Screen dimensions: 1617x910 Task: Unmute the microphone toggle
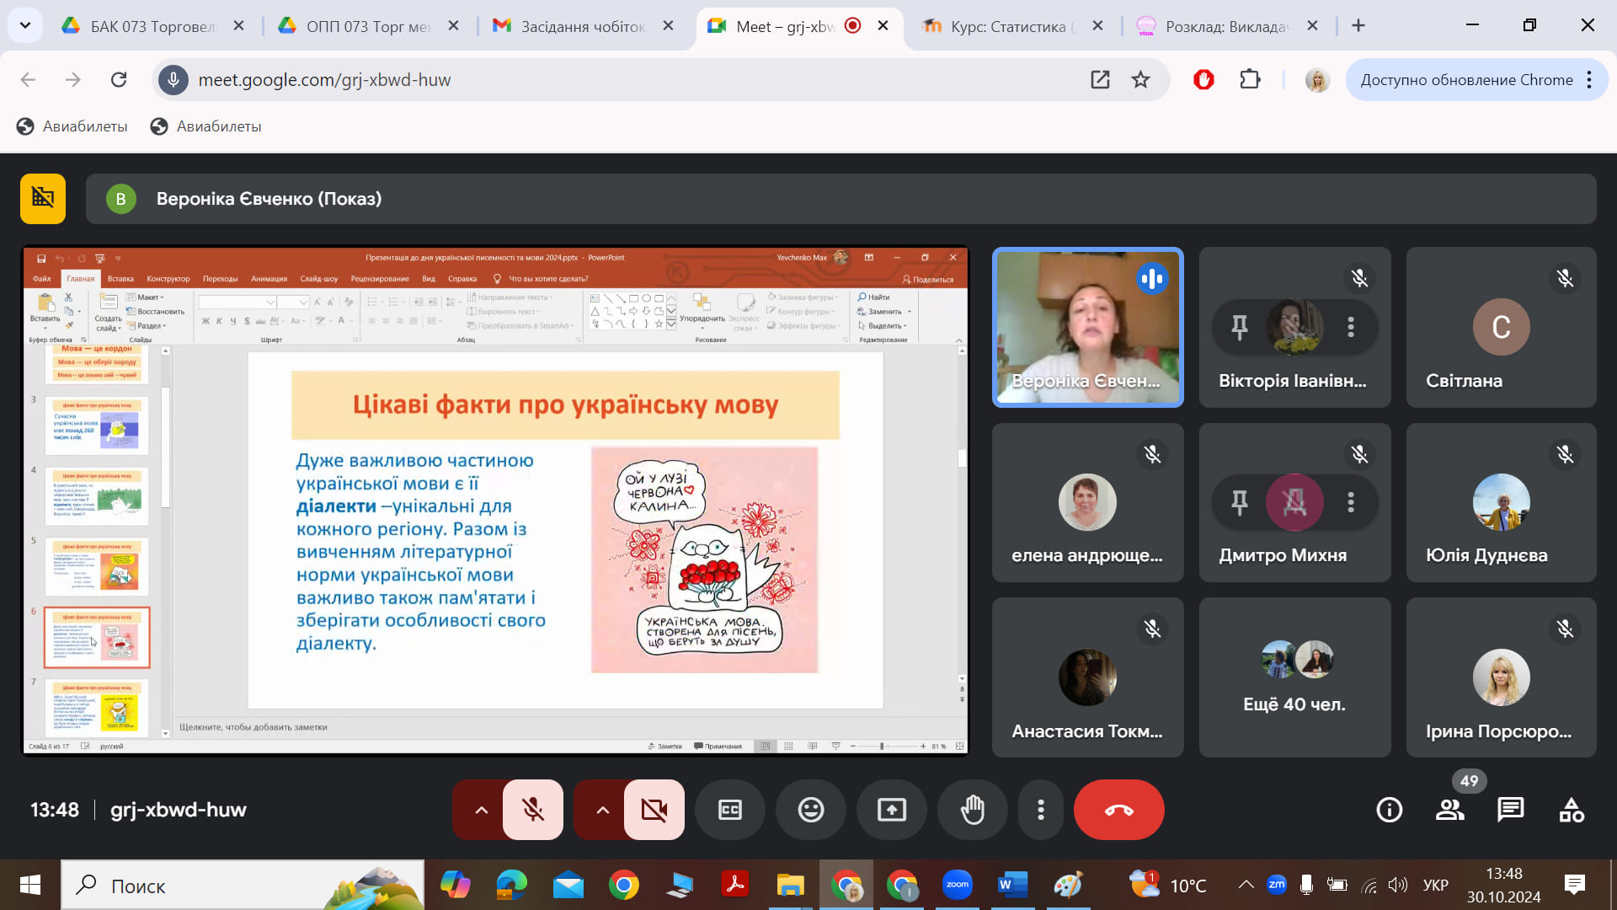click(532, 810)
